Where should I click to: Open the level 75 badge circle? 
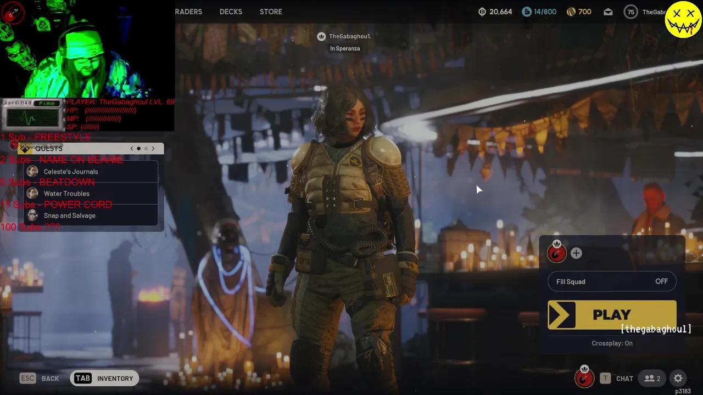pyautogui.click(x=631, y=12)
